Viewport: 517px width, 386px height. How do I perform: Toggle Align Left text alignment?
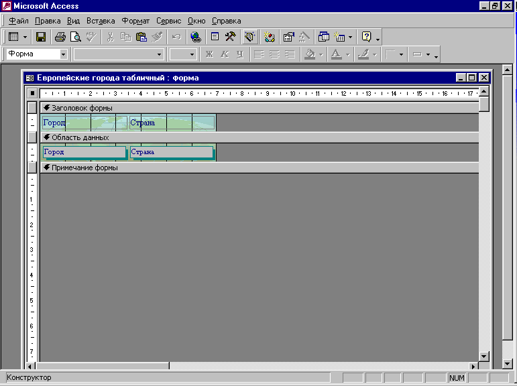click(x=259, y=54)
